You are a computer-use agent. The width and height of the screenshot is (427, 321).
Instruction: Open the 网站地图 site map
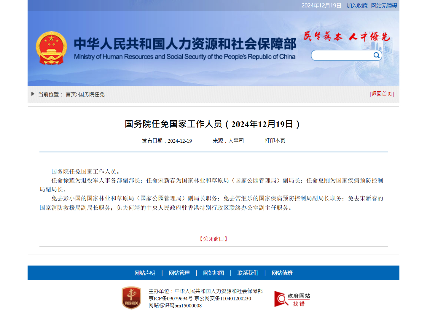click(213, 273)
